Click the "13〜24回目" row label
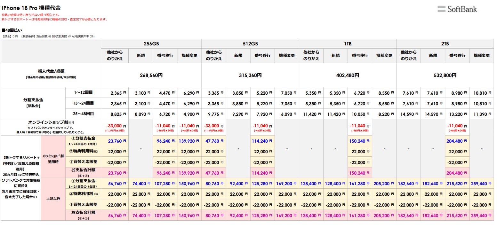The height and width of the screenshot is (252, 497). (83, 103)
